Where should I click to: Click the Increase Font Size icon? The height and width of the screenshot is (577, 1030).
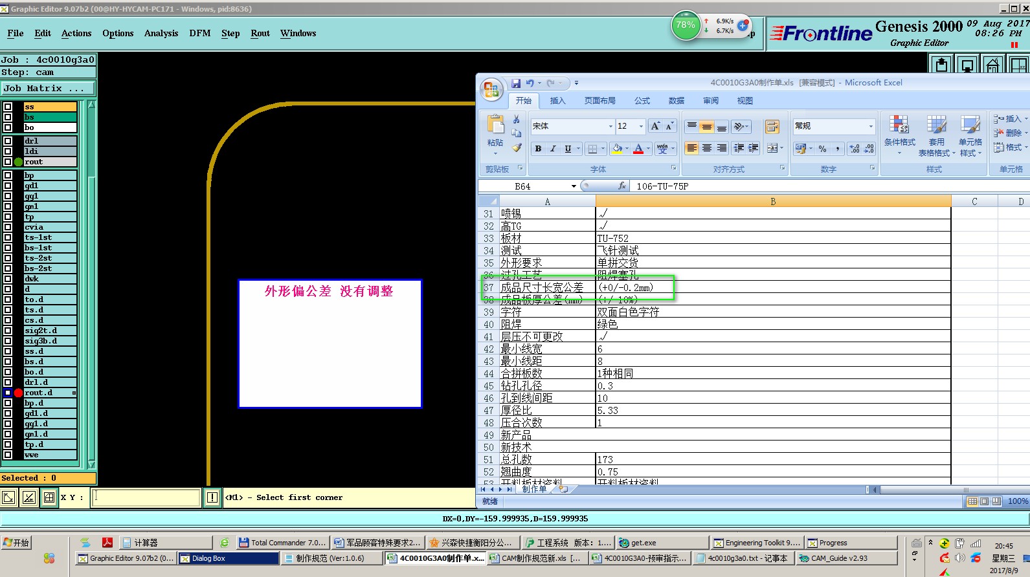tap(655, 126)
